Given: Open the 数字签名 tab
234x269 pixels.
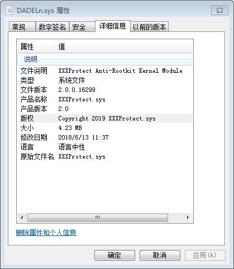Looking at the screenshot, I should (x=52, y=27).
